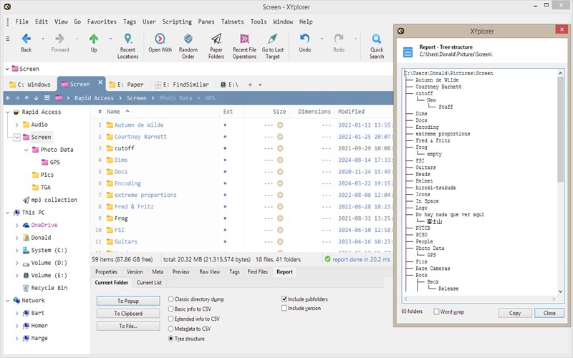This screenshot has width=573, height=358.
Task: Open Recent Locations toolbar icon
Action: click(x=127, y=39)
